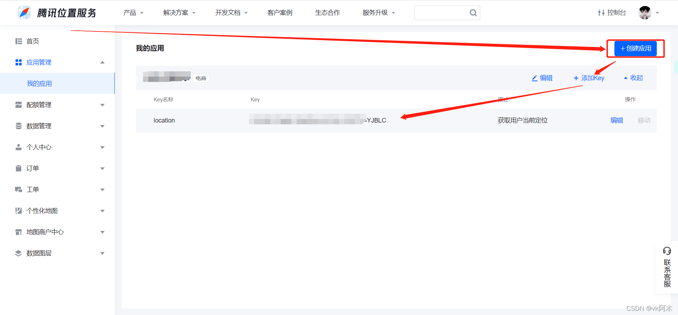Expand the 地图商户中心 section arrow
This screenshot has width=678, height=315.
pos(102,232)
